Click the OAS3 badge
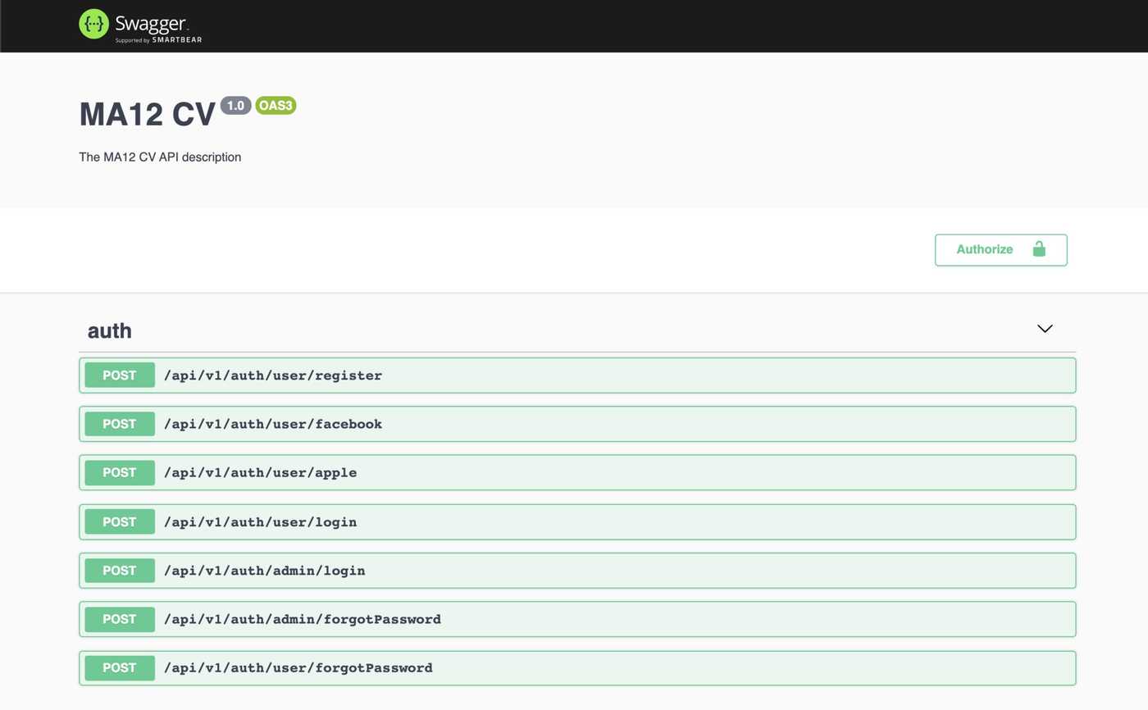 pos(276,105)
